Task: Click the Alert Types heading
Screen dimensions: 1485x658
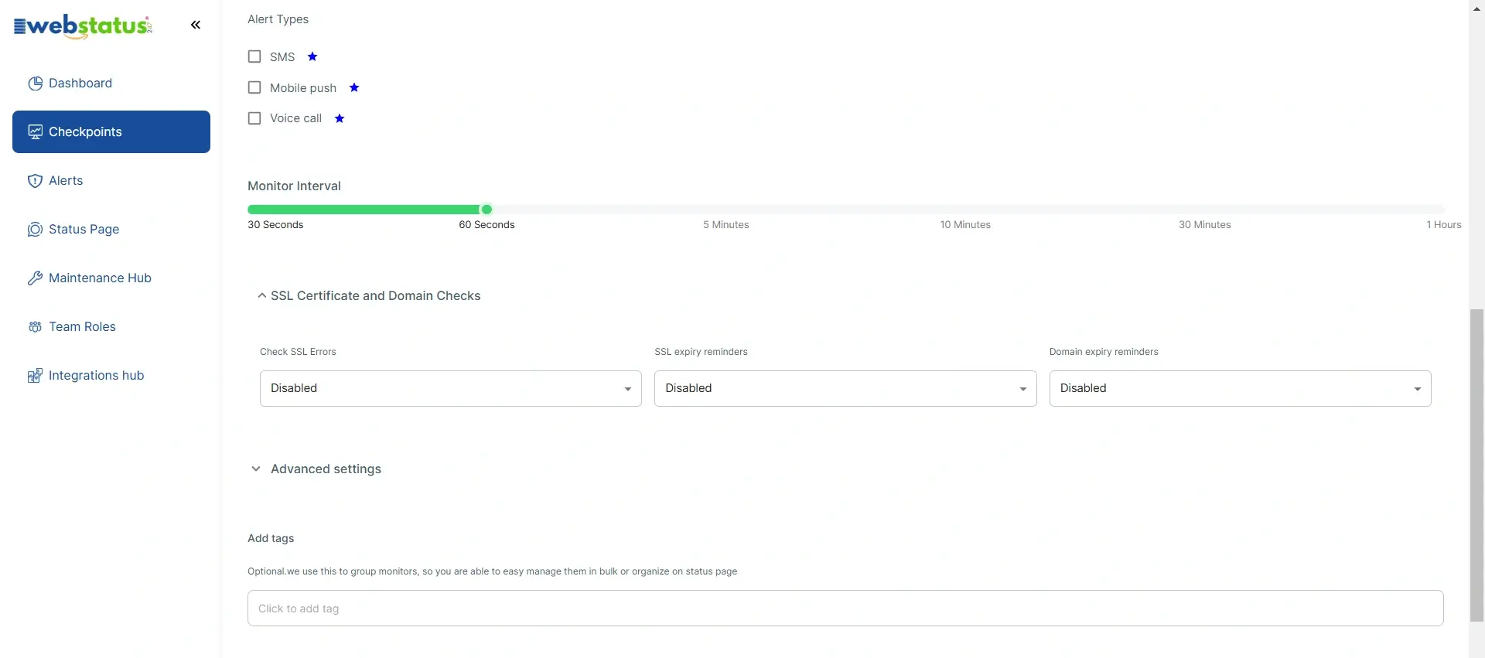Action: point(278,19)
